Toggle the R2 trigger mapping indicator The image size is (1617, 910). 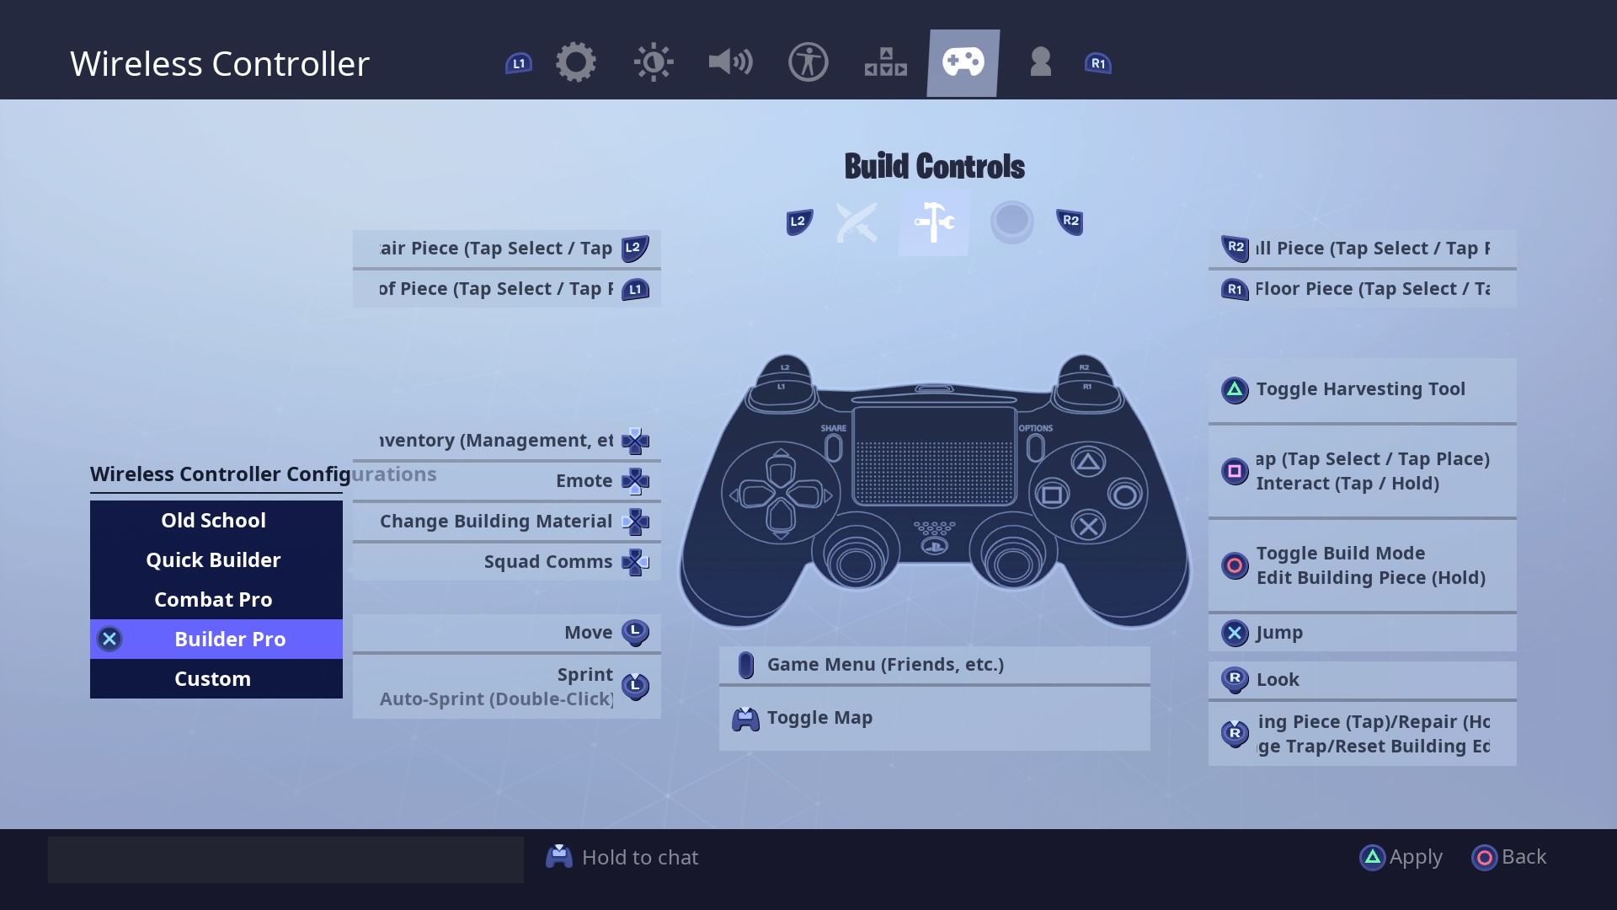[1070, 221]
